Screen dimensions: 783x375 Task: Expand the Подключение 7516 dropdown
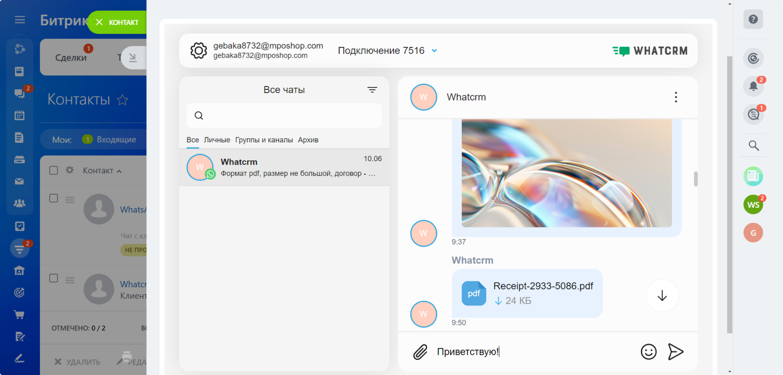(x=435, y=51)
